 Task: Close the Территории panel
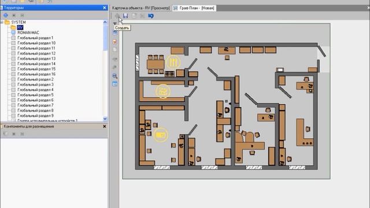coord(105,8)
